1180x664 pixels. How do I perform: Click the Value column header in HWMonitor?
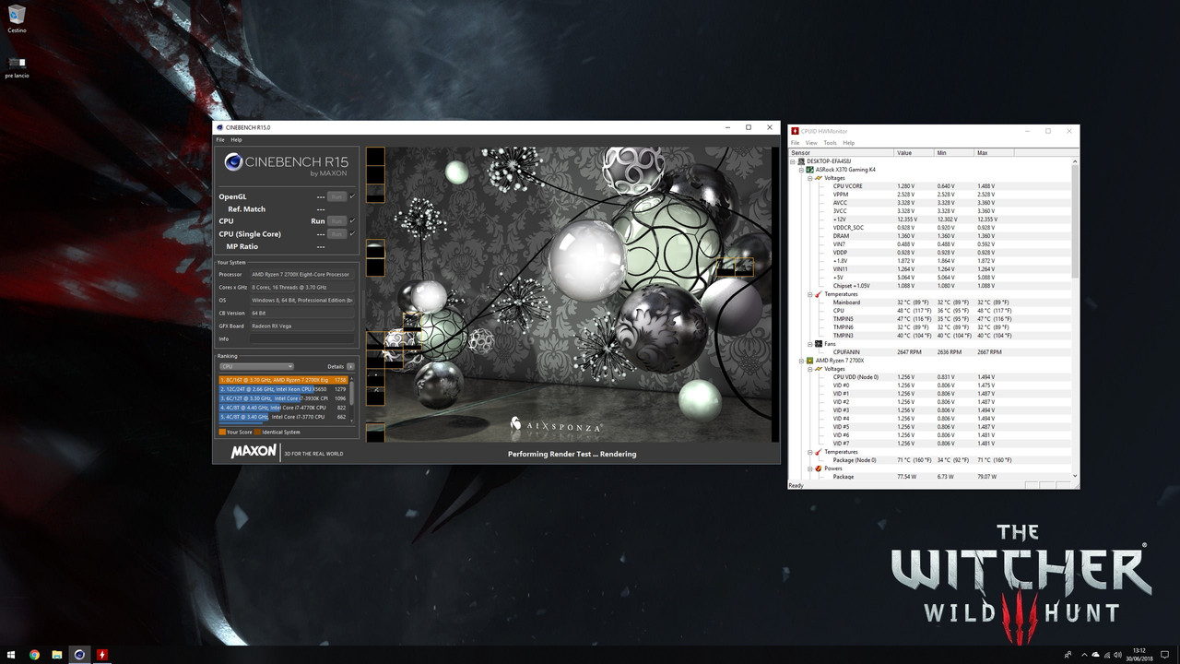914,152
